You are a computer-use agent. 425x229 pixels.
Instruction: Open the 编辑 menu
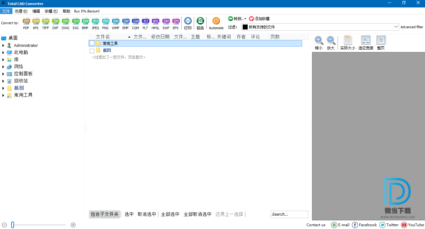36,11
